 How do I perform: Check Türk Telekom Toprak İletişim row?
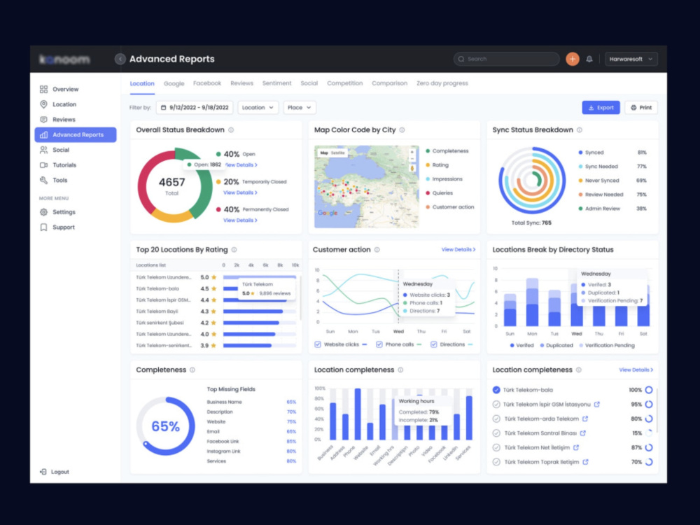tap(496, 462)
